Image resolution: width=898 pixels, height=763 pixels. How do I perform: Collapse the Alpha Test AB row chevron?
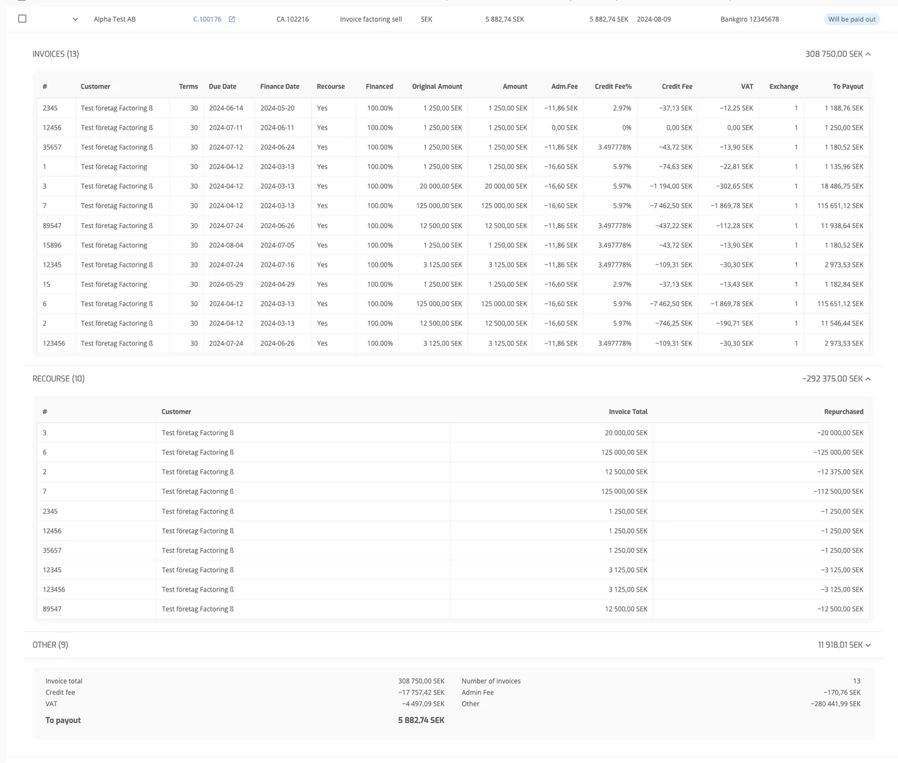click(75, 19)
